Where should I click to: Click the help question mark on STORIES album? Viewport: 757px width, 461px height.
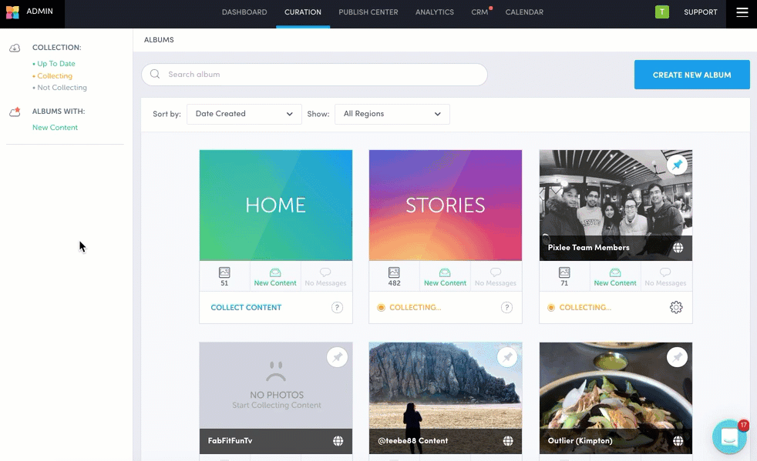[506, 308]
